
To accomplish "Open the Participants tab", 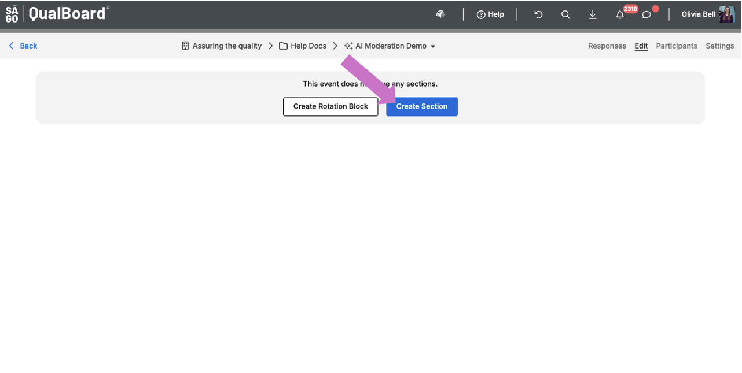I will pyautogui.click(x=676, y=46).
